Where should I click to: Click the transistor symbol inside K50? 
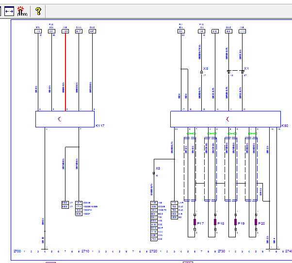tap(227, 119)
